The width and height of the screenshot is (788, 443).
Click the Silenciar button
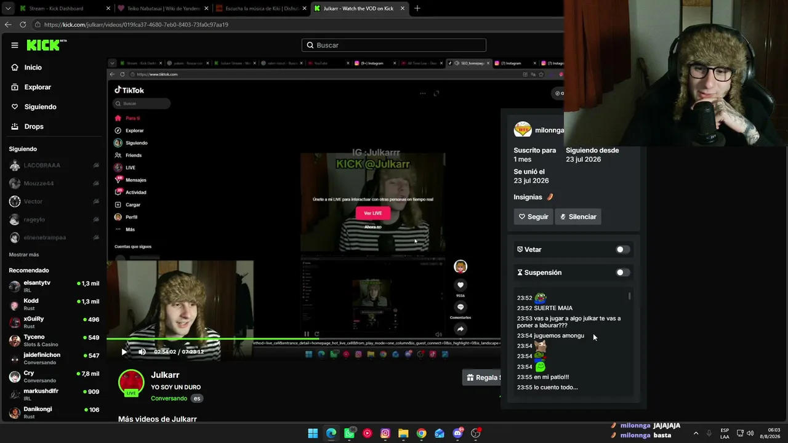578,217
